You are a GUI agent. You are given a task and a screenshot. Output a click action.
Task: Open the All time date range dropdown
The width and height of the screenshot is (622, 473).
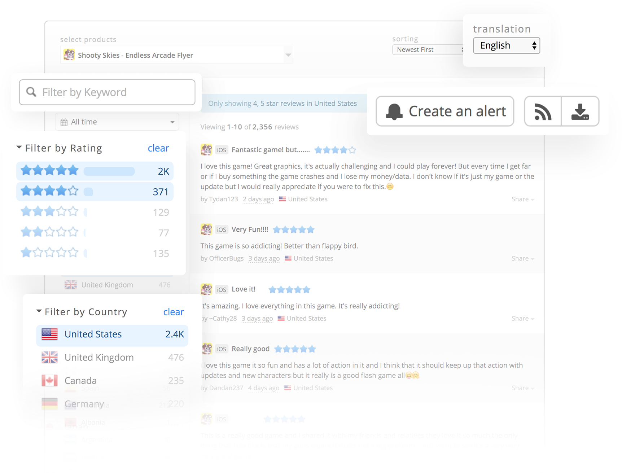117,122
